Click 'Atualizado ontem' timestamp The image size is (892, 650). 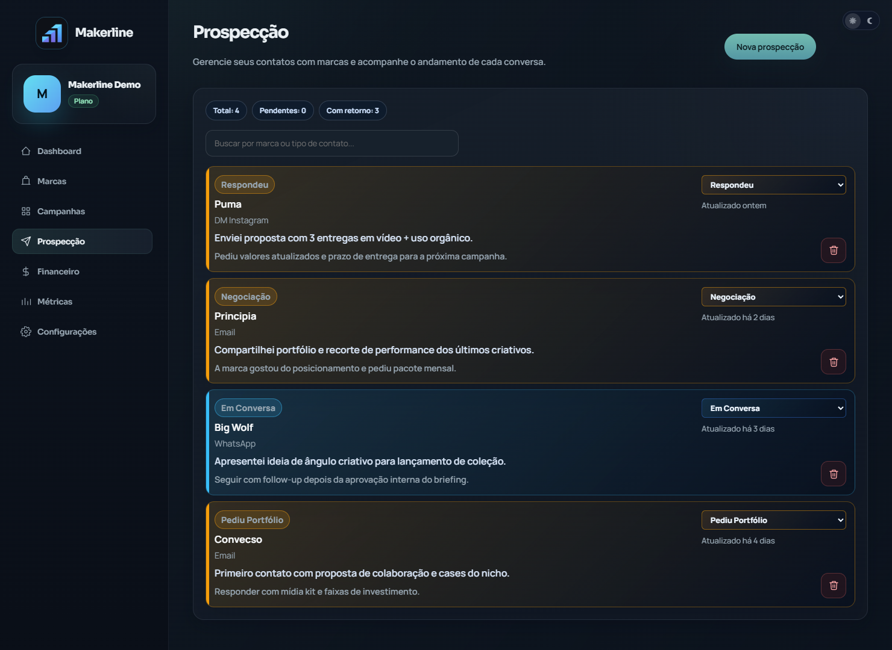[734, 206]
